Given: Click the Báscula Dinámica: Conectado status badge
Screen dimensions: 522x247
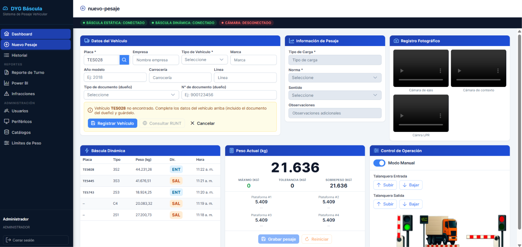Looking at the screenshot, I should click(x=183, y=23).
